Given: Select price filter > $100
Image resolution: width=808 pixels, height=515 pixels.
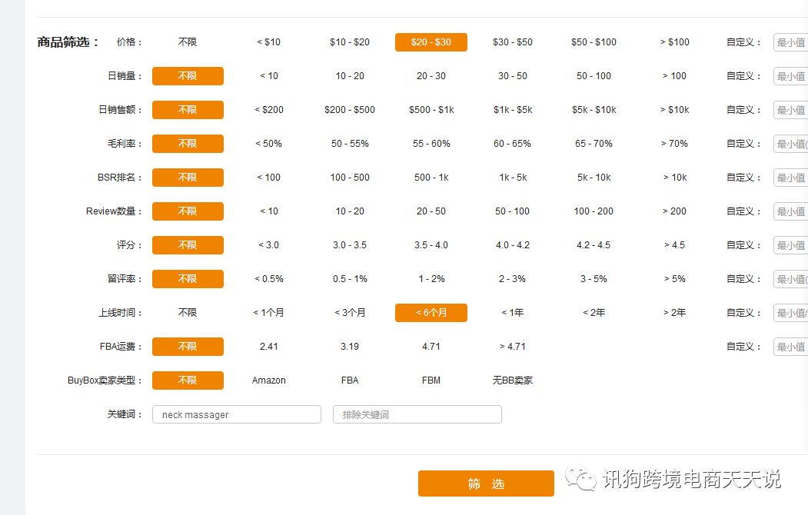Looking at the screenshot, I should click(674, 42).
